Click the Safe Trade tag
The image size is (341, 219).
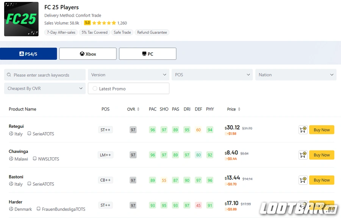click(x=122, y=33)
